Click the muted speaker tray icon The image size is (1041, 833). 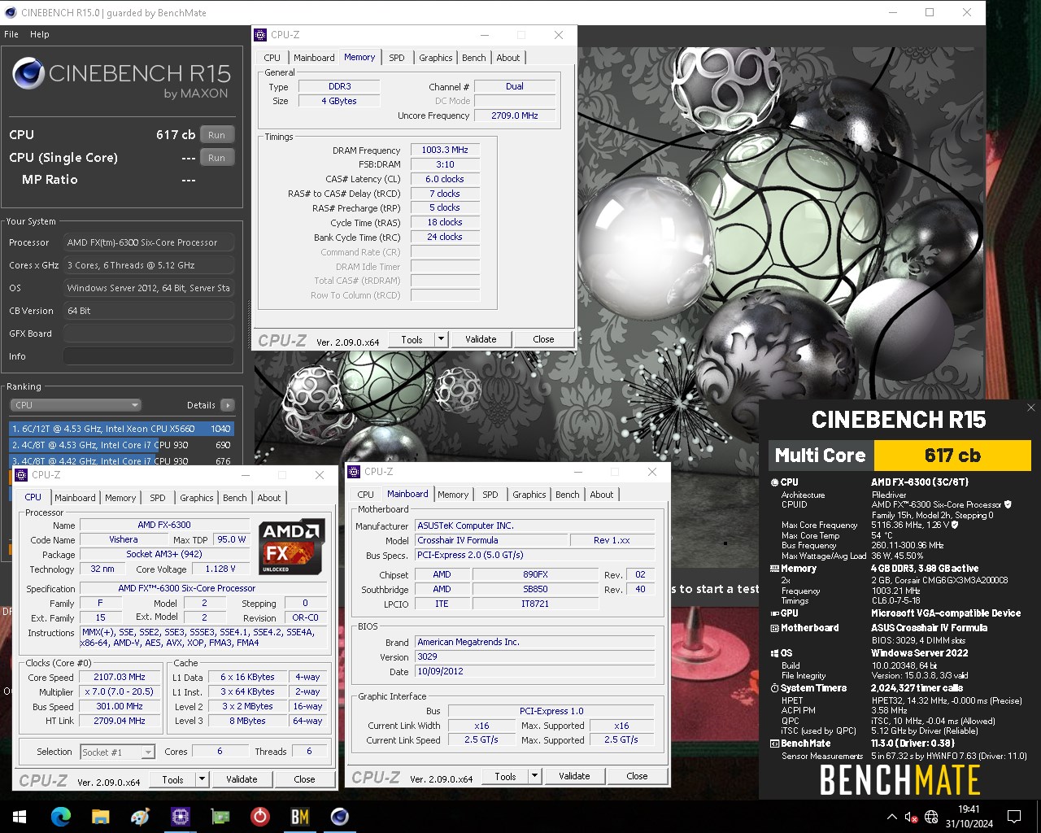[912, 817]
